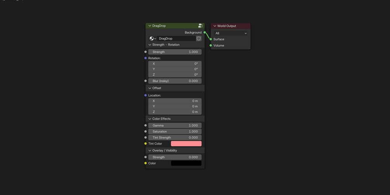Screen dimensions: 390x195
Task: Click the Rotation Y field
Action: 175,69
